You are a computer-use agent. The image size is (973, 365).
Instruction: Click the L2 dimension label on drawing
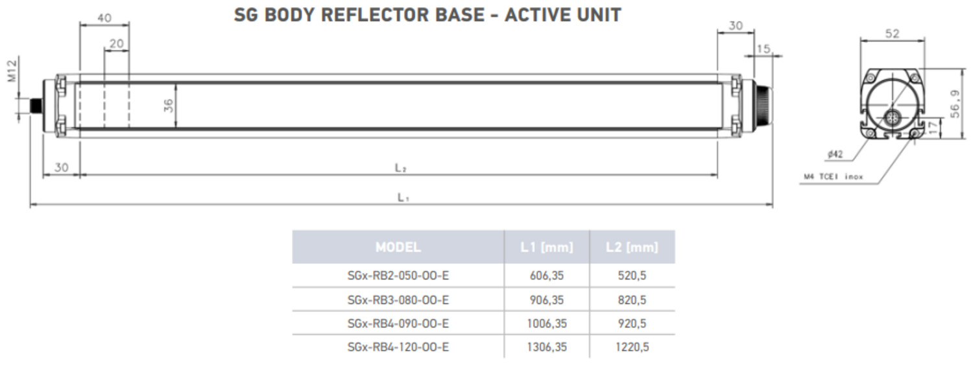pos(400,168)
